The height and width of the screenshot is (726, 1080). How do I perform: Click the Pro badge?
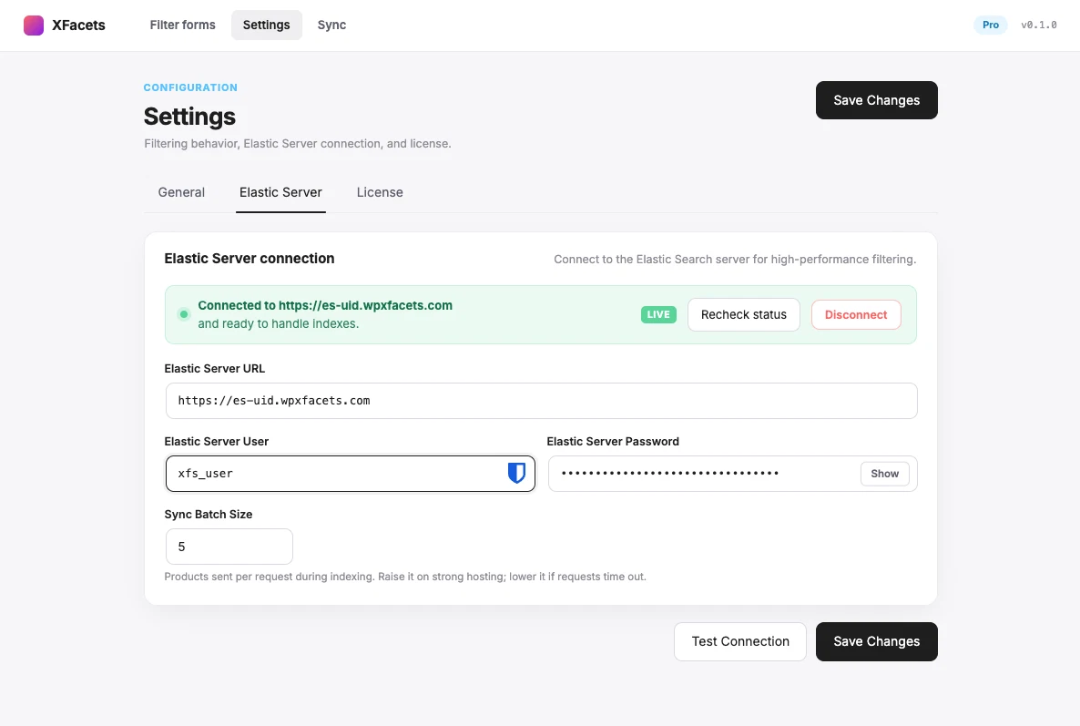click(x=991, y=25)
